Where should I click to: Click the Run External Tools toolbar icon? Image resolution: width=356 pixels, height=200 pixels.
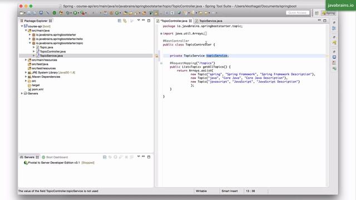[83, 13]
